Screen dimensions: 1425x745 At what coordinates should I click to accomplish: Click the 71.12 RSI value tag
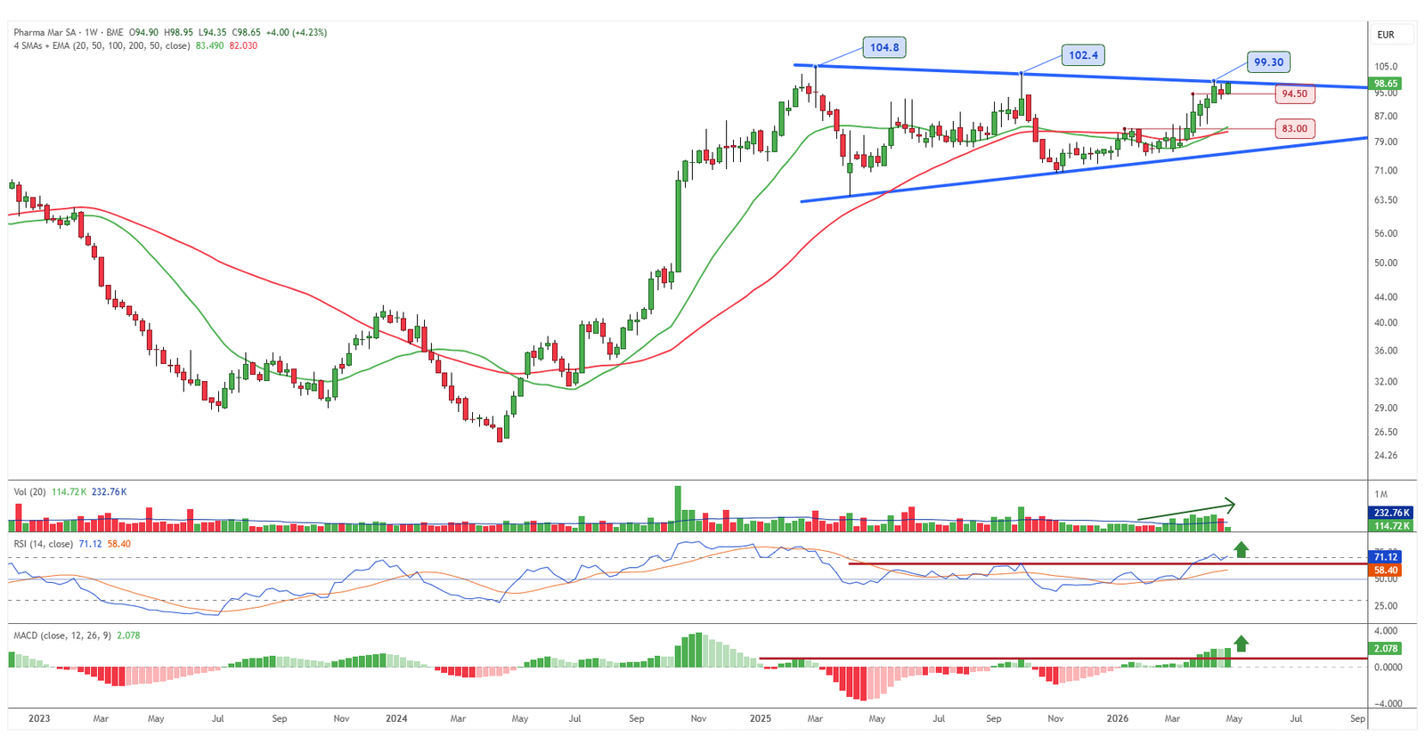(x=1386, y=557)
